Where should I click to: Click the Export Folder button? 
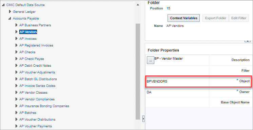(216, 18)
